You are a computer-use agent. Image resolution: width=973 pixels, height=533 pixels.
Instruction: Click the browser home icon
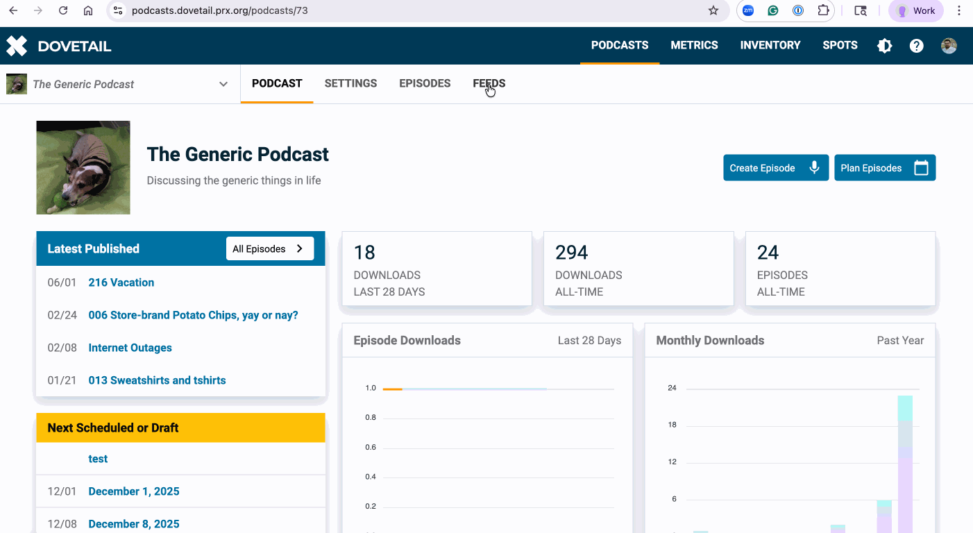coord(88,10)
